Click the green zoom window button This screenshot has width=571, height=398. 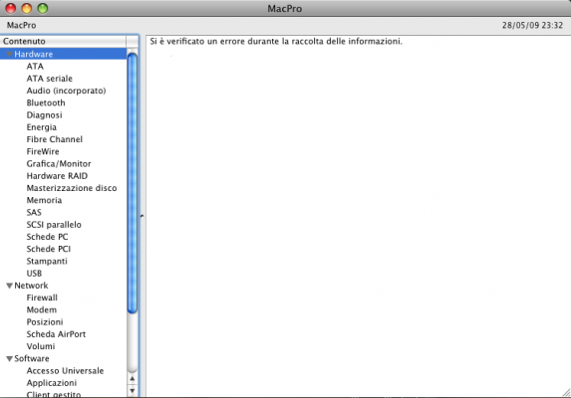point(43,8)
